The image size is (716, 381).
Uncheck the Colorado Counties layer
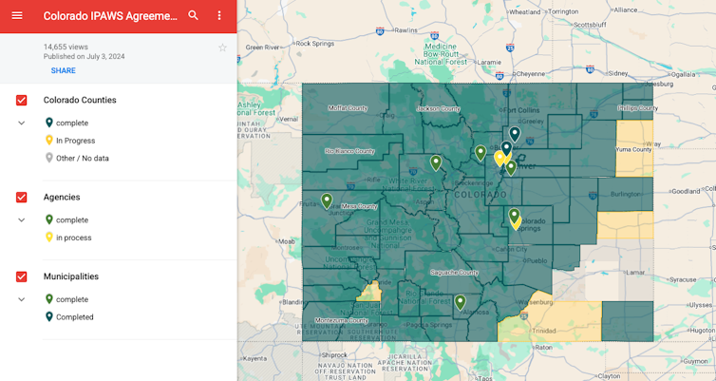click(22, 100)
